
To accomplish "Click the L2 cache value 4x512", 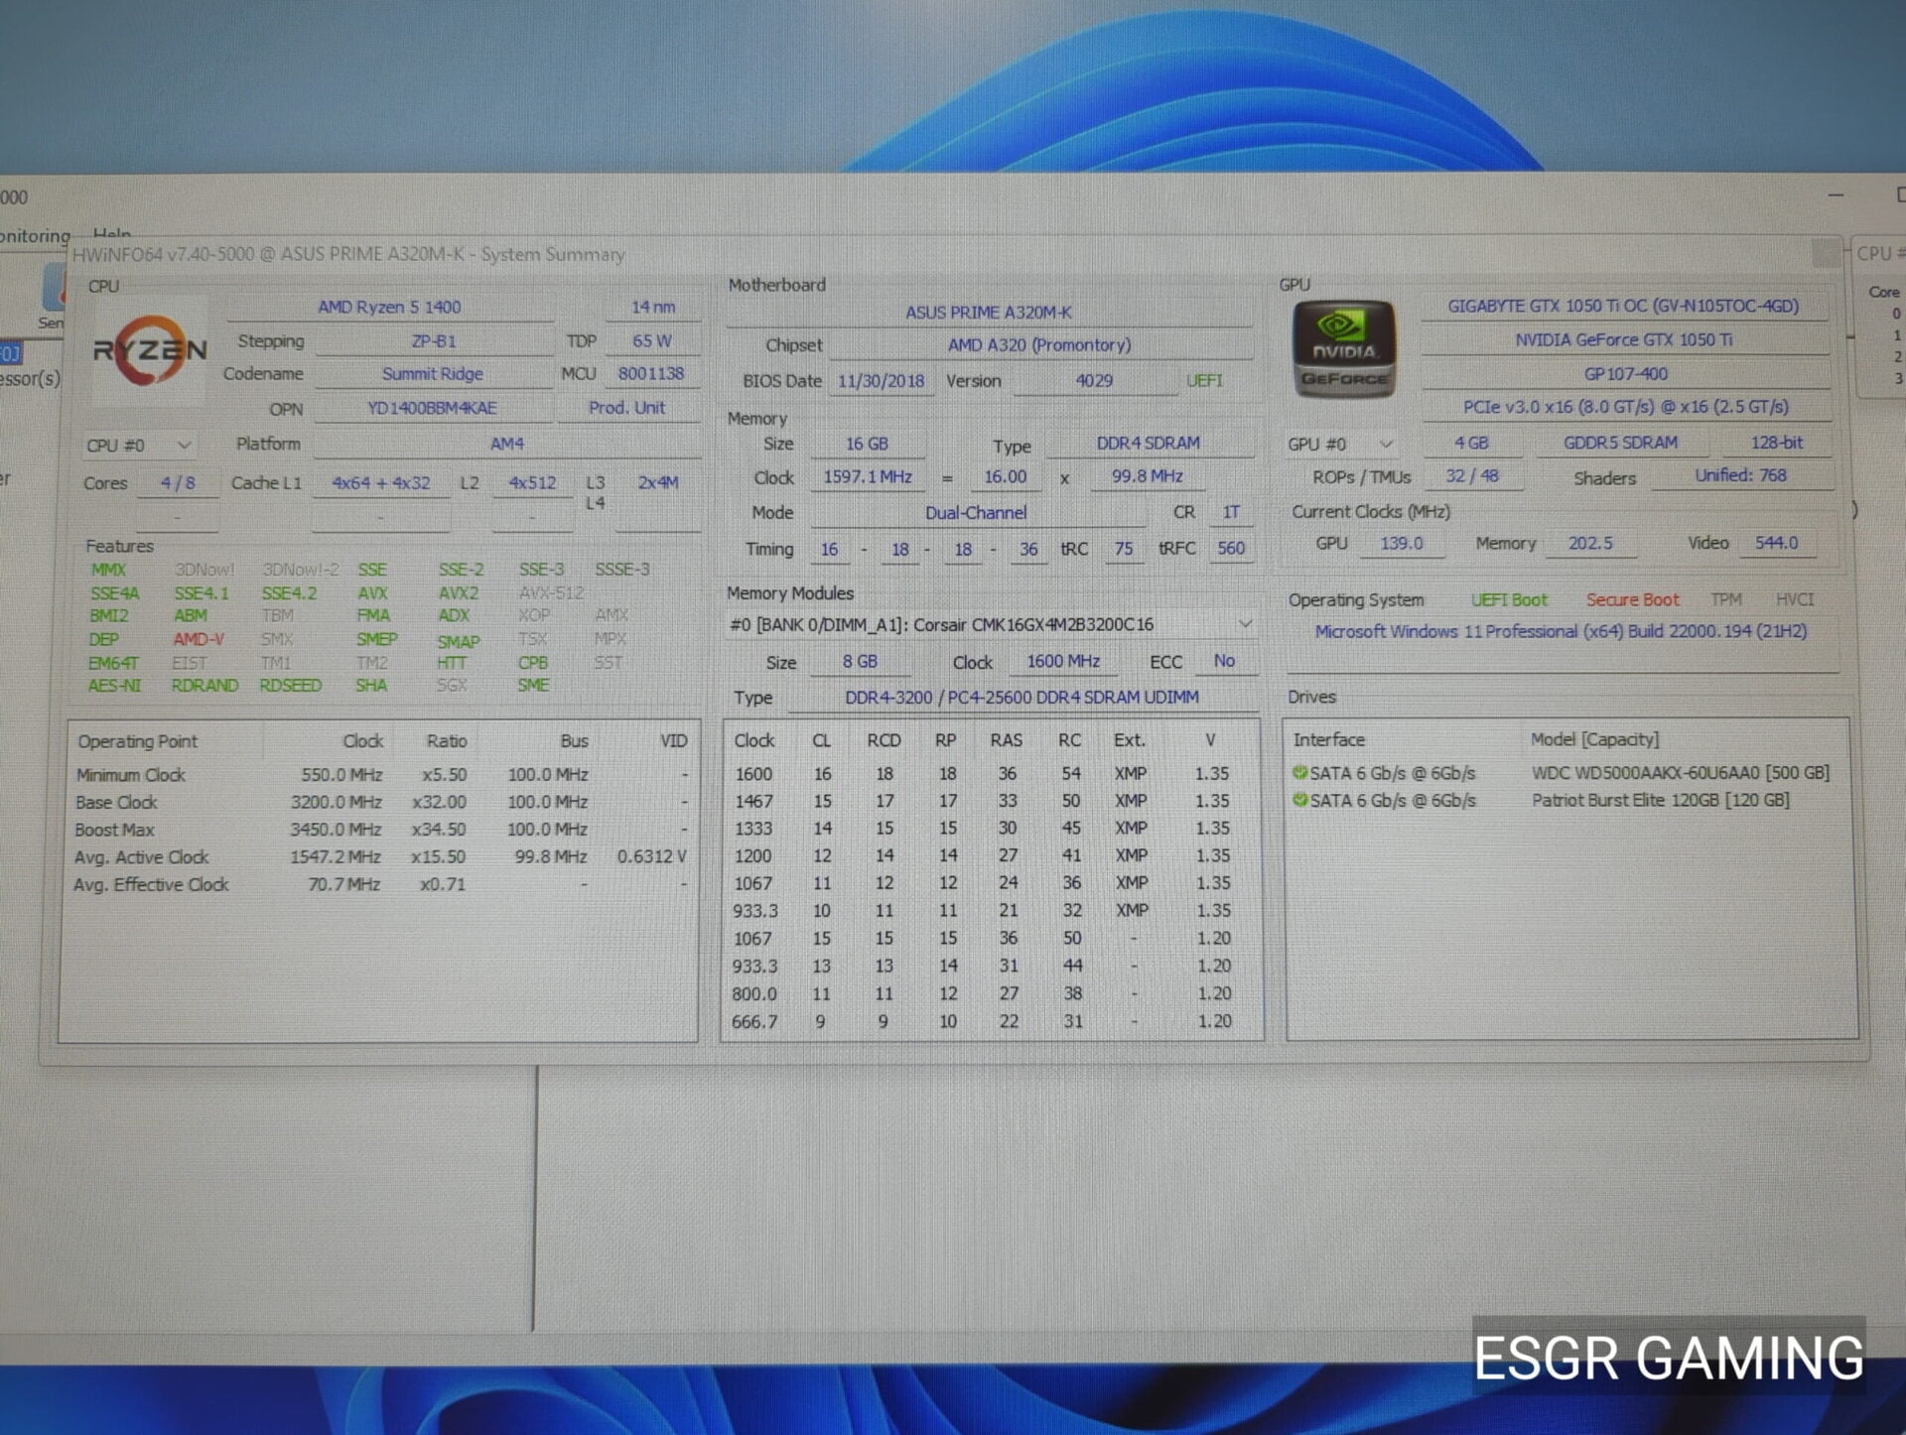I will pos(532,483).
